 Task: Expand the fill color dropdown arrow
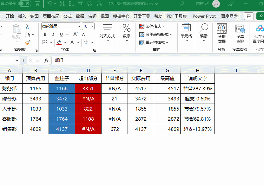(x=65, y=43)
